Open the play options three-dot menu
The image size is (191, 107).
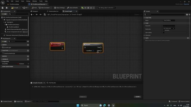(x=94, y=8)
